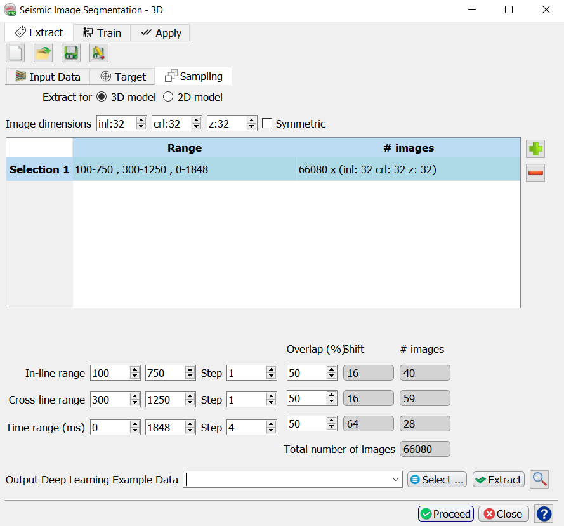
Task: Select the 2D model radio button
Action: click(x=168, y=97)
